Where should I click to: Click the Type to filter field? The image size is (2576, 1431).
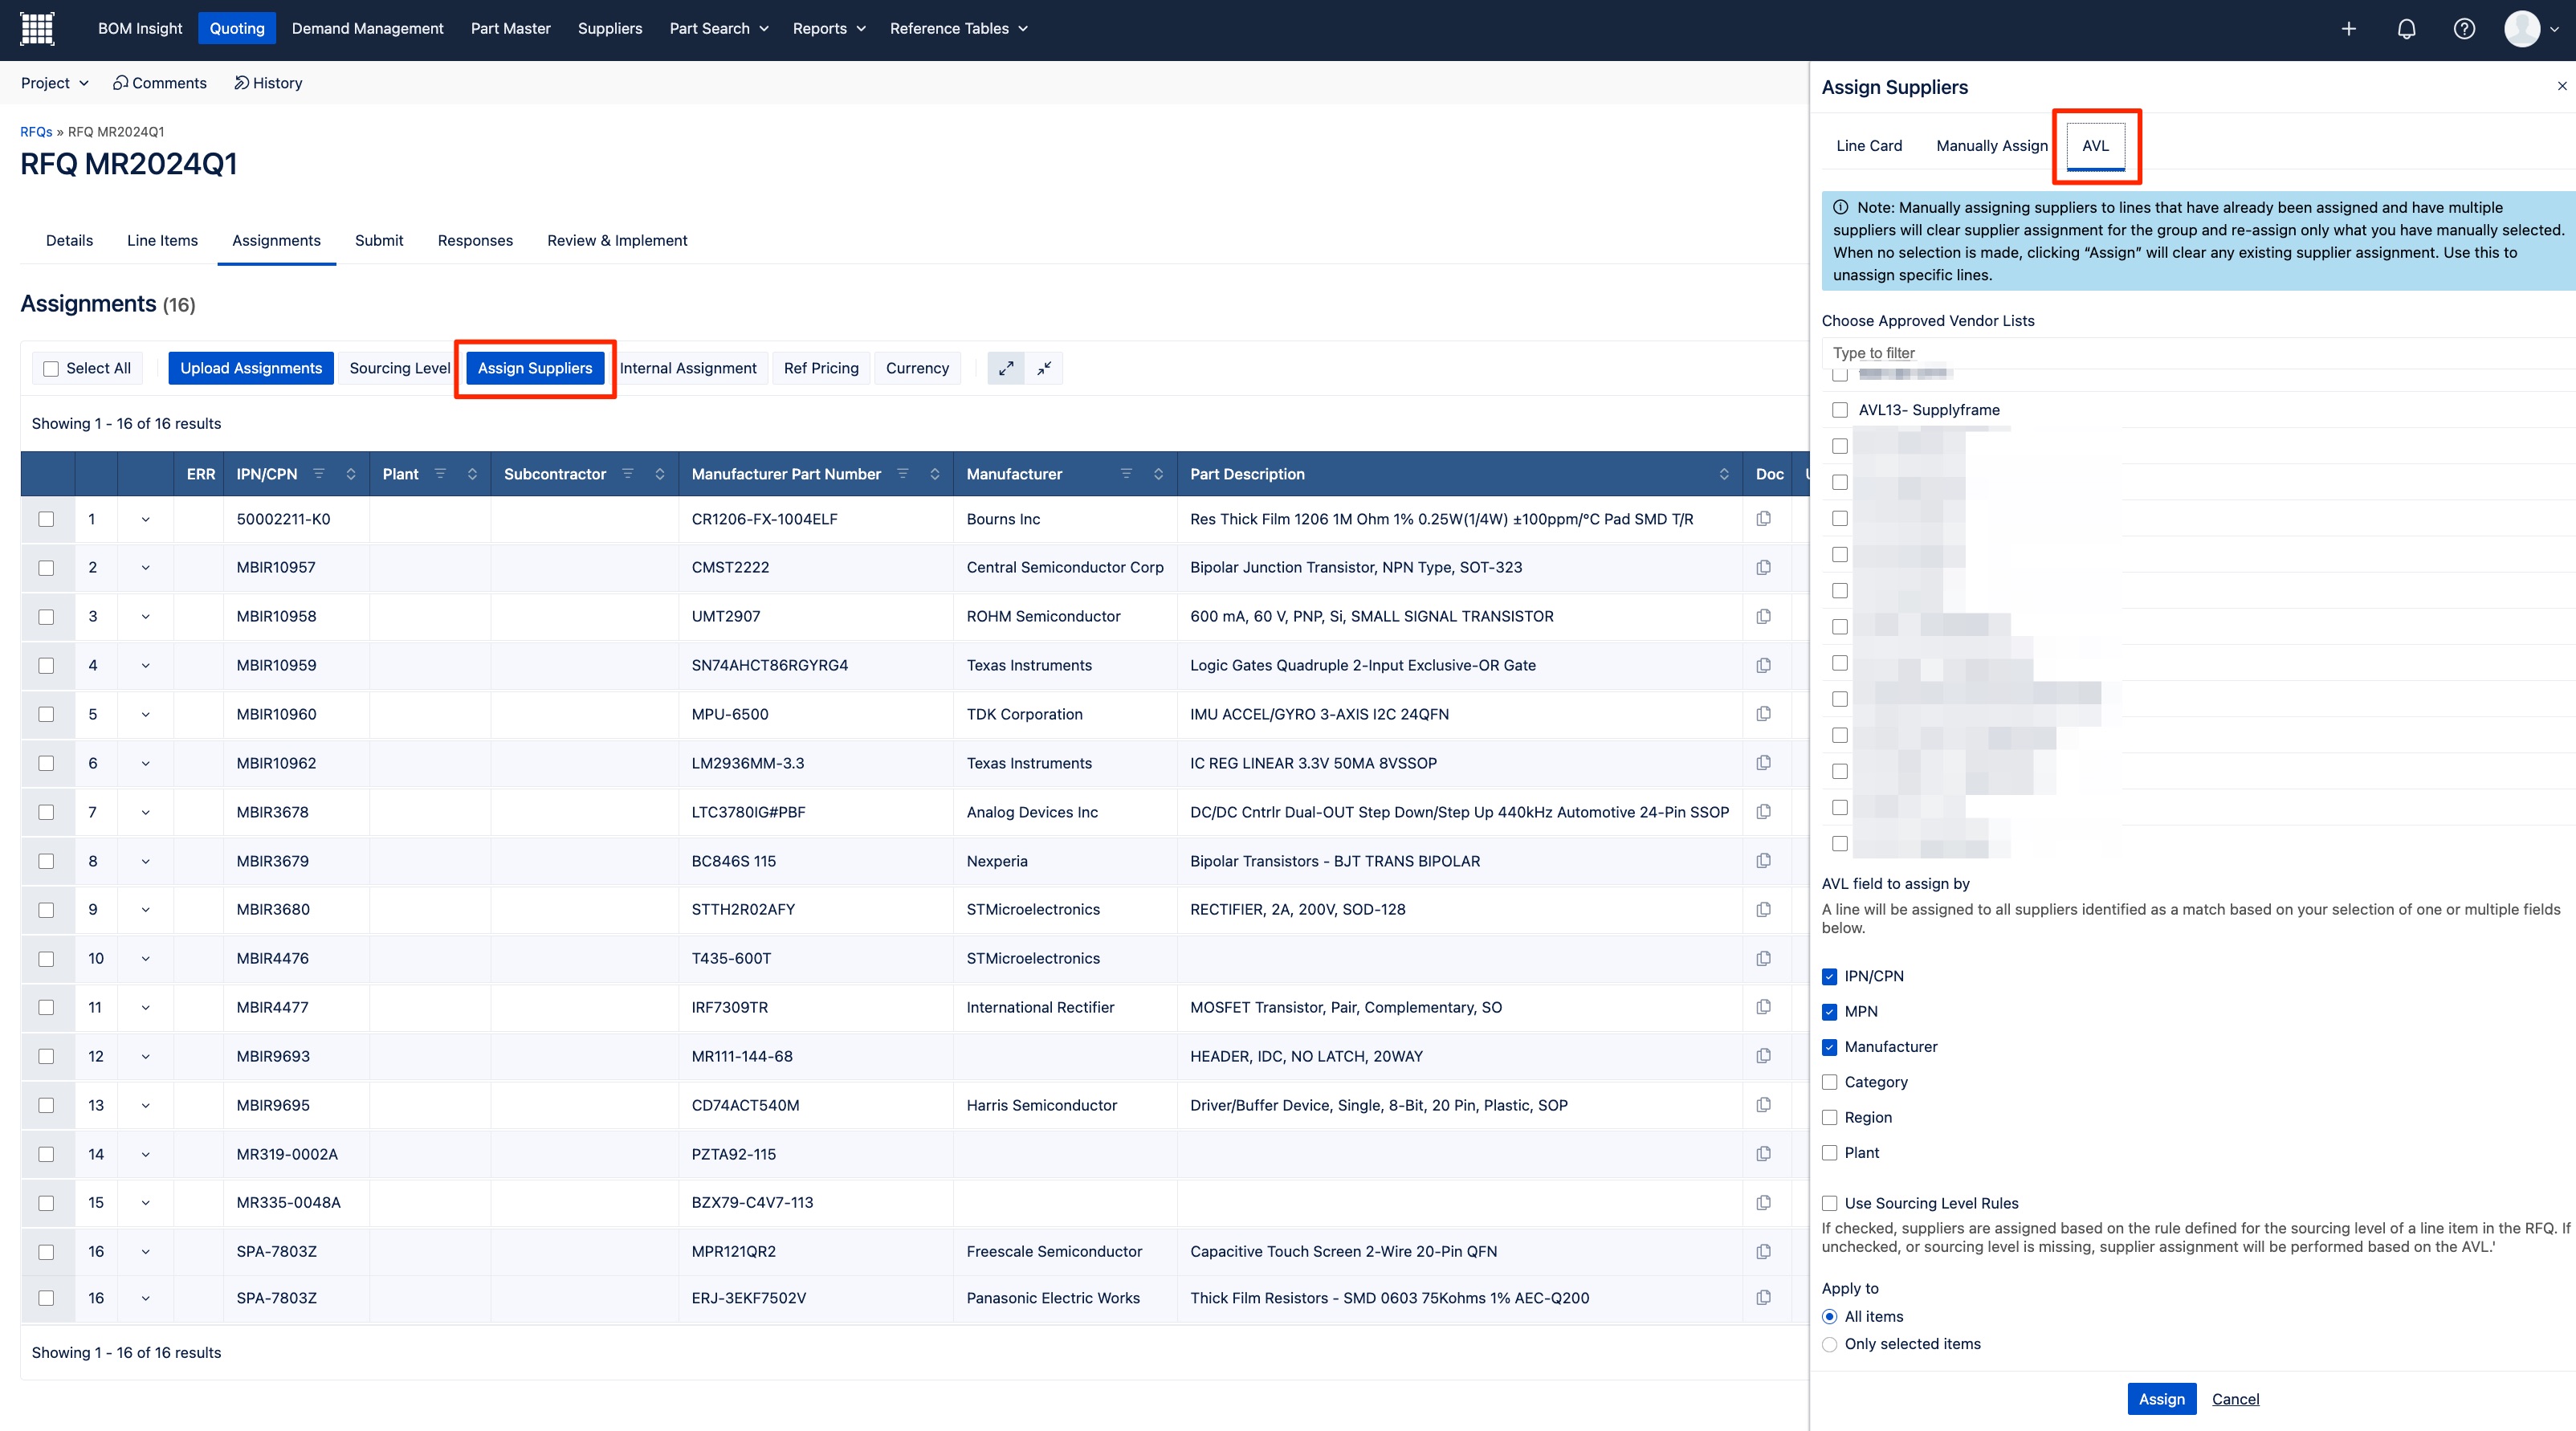[x=2198, y=353]
